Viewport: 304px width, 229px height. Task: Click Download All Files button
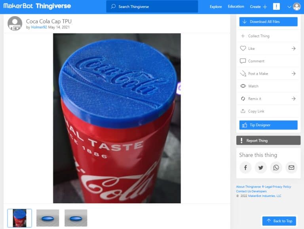(268, 22)
